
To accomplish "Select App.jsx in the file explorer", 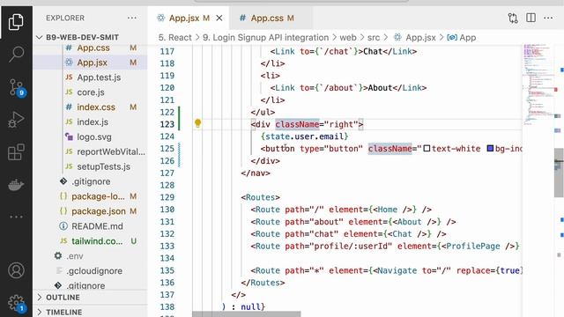I will point(92,63).
